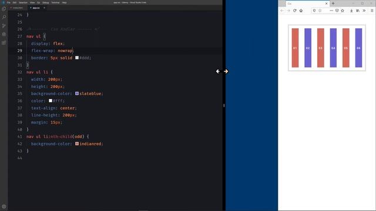Click the red box labeled 05
This screenshot has height=211, width=376.
[346, 48]
